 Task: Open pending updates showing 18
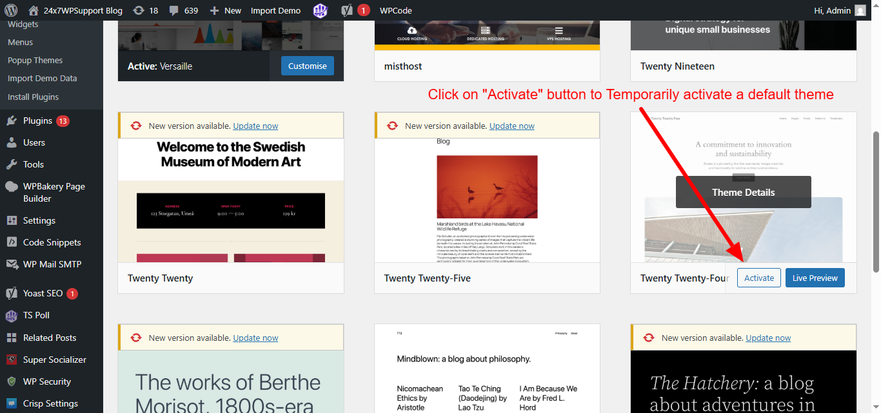(145, 10)
